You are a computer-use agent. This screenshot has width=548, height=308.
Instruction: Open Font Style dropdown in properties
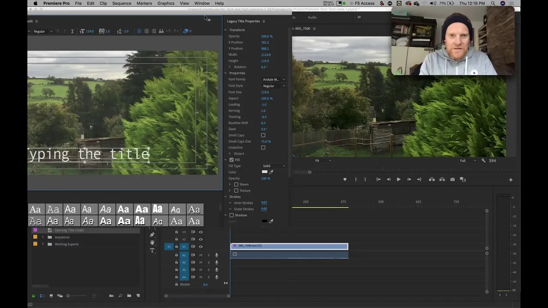[x=274, y=86]
